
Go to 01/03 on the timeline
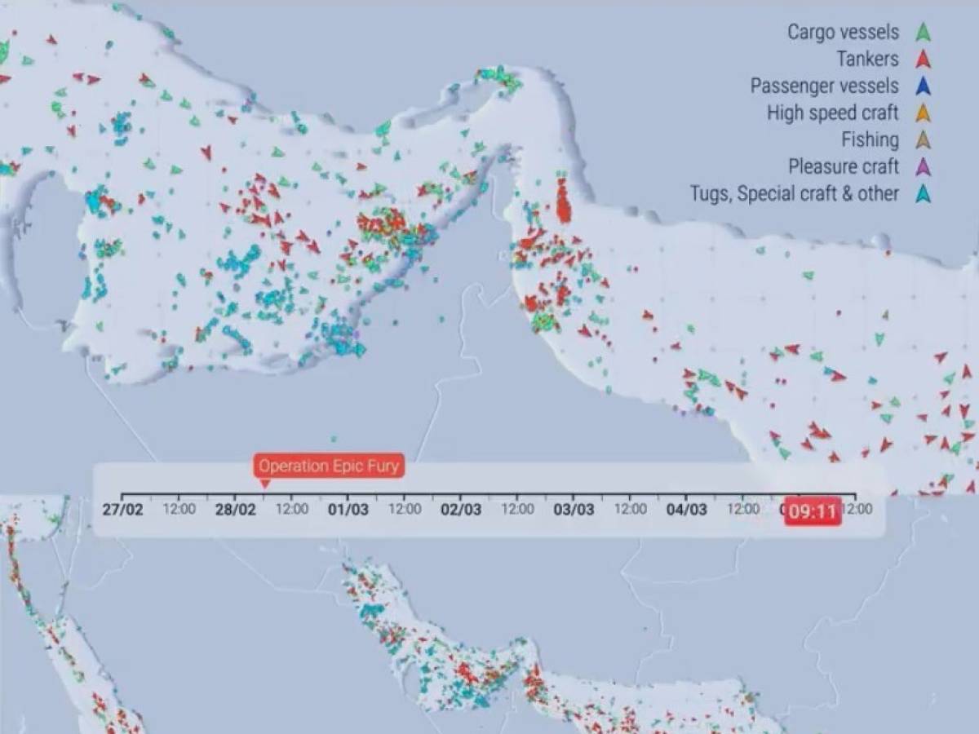[348, 510]
